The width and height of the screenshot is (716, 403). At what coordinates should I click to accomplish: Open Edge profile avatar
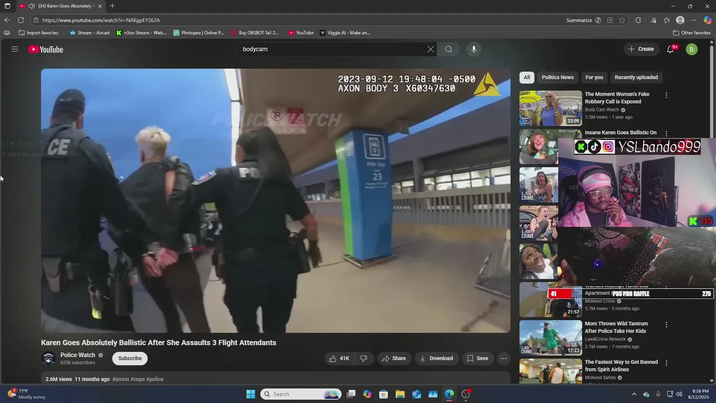pos(680,20)
